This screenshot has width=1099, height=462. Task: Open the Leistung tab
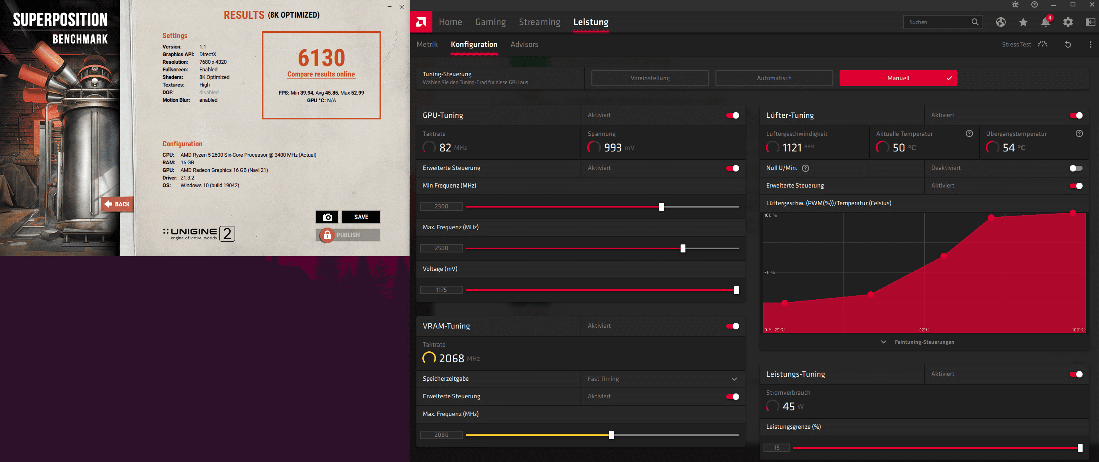[x=591, y=22]
